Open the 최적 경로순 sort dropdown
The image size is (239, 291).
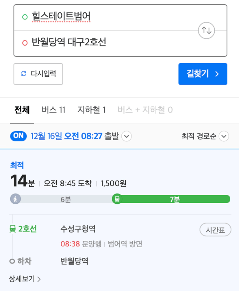click(x=224, y=136)
